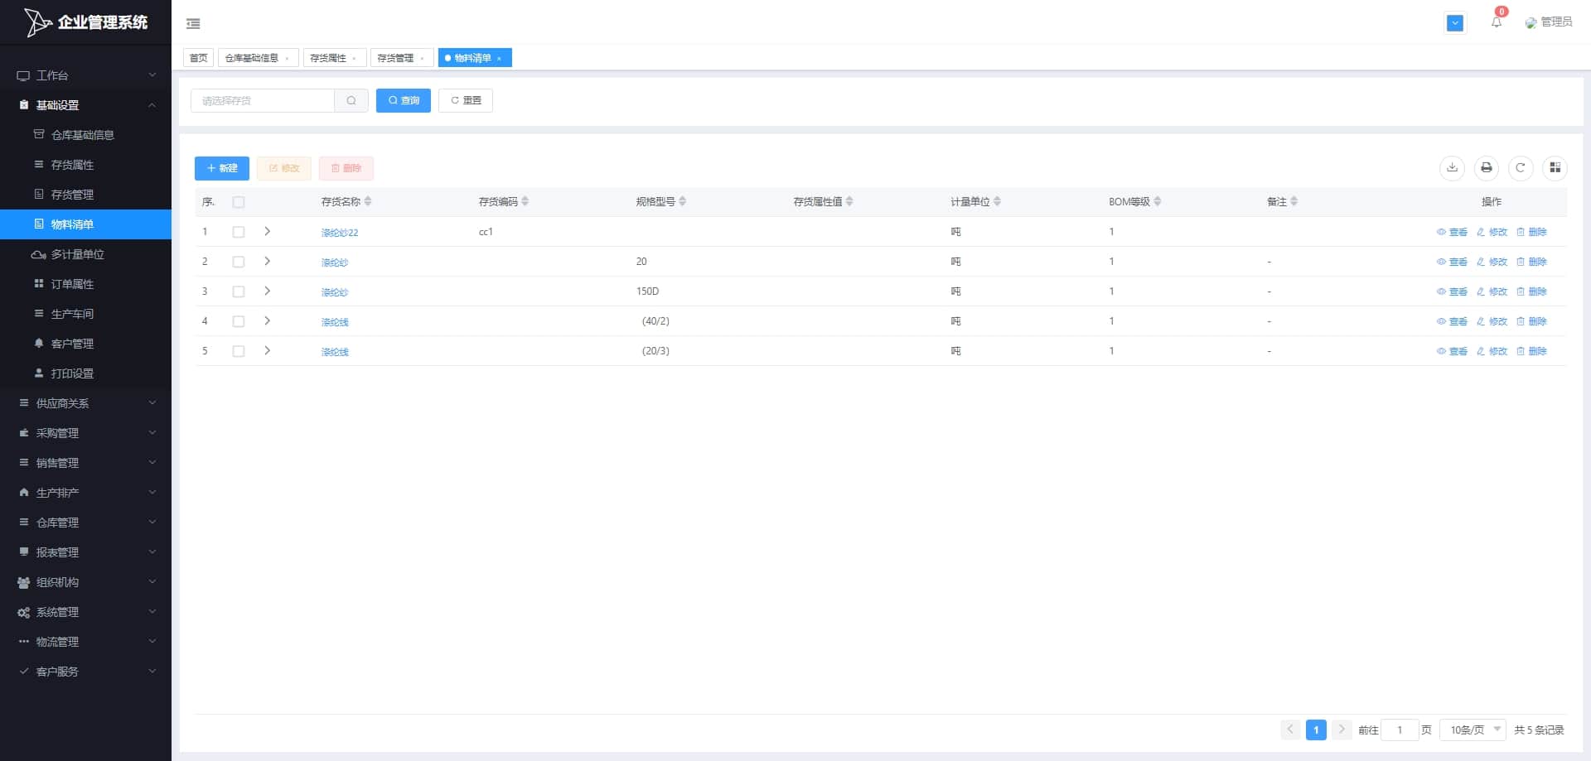Screen dimensions: 1591x761
Task: Toggle the select-all checkbox in the table header
Action: coord(239,202)
